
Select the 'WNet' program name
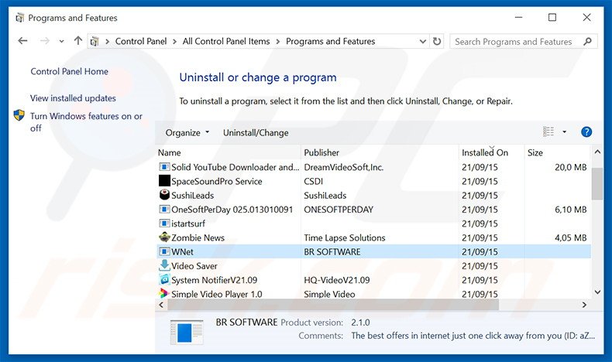pyautogui.click(x=182, y=251)
